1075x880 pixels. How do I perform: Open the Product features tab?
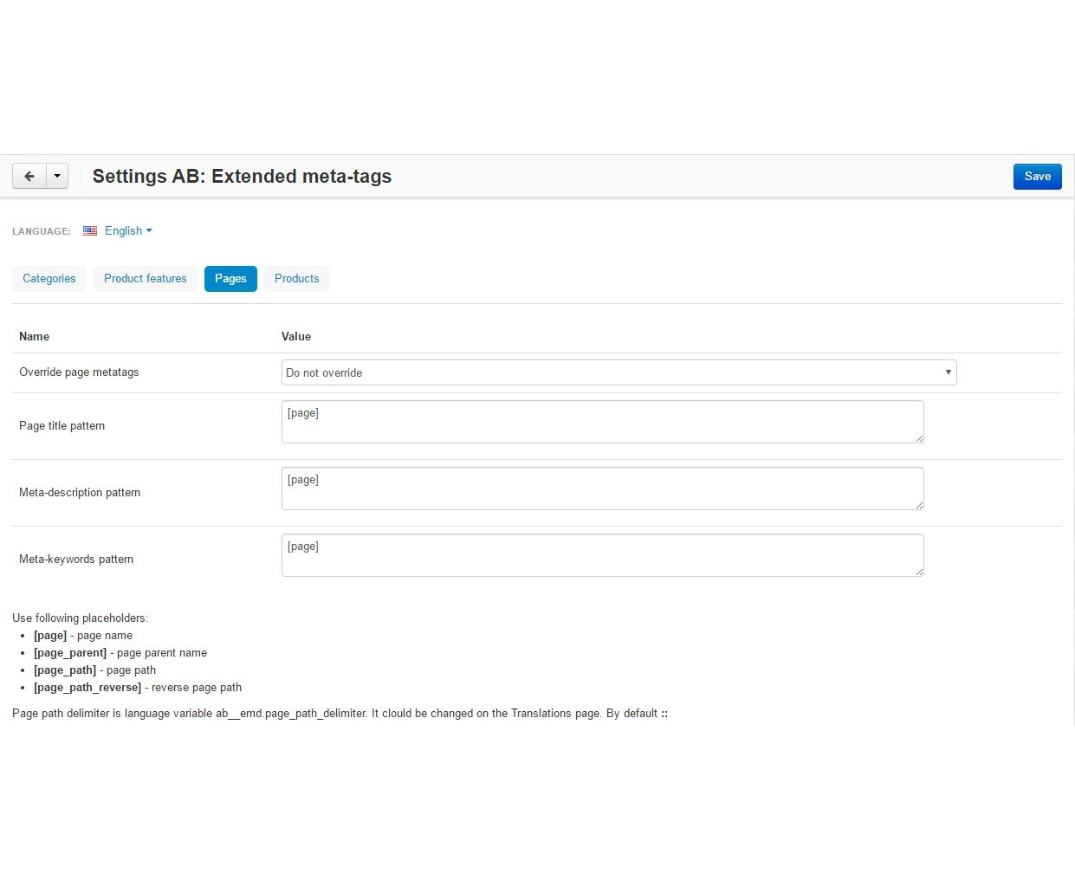point(146,279)
